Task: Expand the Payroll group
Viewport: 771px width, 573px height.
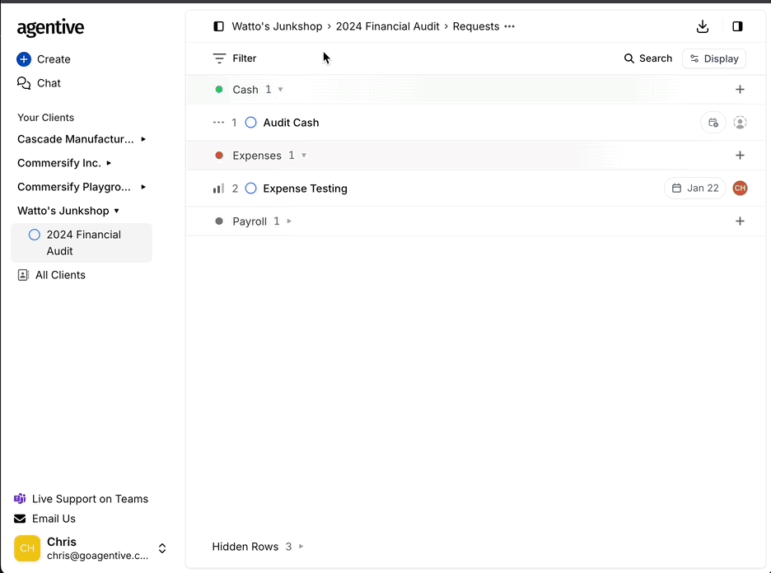Action: coord(289,221)
